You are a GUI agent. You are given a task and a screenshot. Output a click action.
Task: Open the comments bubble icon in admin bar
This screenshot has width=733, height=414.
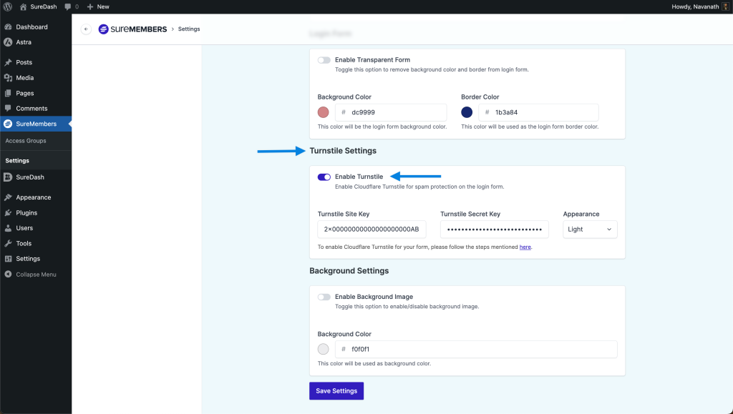click(x=68, y=6)
